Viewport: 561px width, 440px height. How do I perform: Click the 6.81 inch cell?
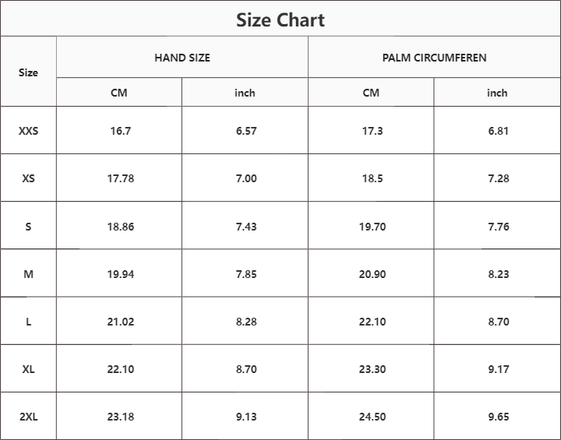pyautogui.click(x=499, y=131)
